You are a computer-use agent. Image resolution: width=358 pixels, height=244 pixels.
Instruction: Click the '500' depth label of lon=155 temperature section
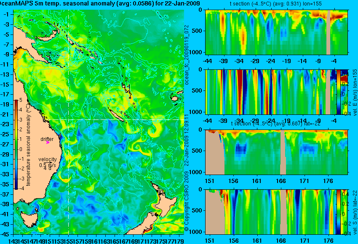pos(197,31)
